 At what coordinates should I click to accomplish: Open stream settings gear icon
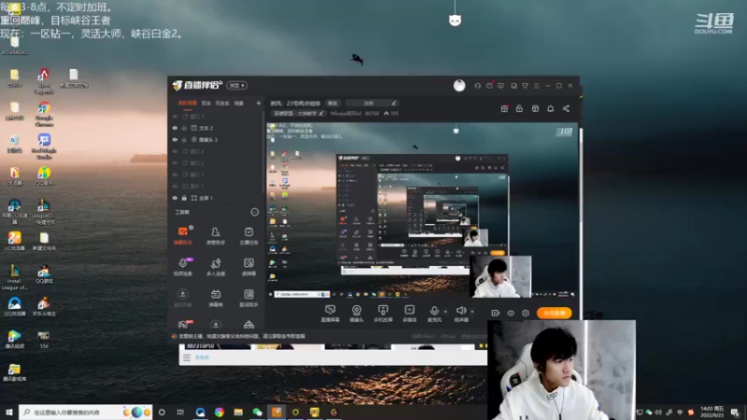pos(526,313)
